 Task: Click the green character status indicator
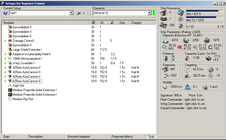coord(154,13)
